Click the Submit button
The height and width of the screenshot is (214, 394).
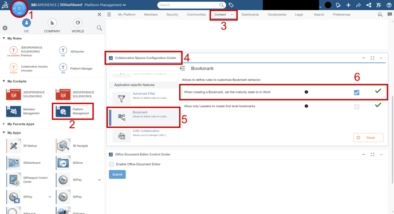[117, 175]
